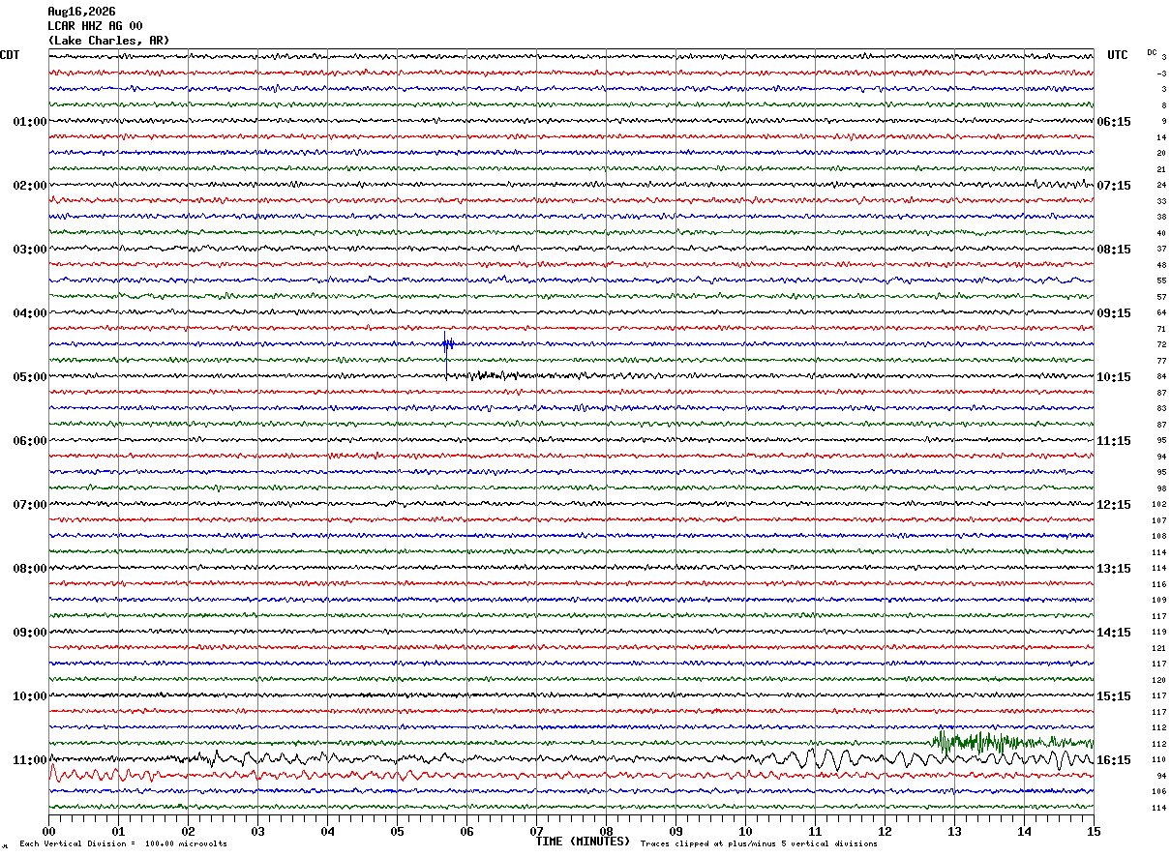This screenshot has height=857, width=1171.
Task: Select minute 15 tick on time axis
Action: pyautogui.click(x=1094, y=831)
